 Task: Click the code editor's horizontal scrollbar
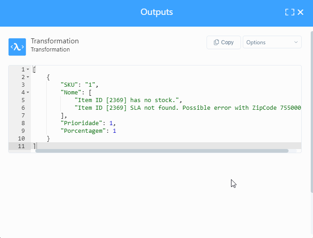(161, 151)
